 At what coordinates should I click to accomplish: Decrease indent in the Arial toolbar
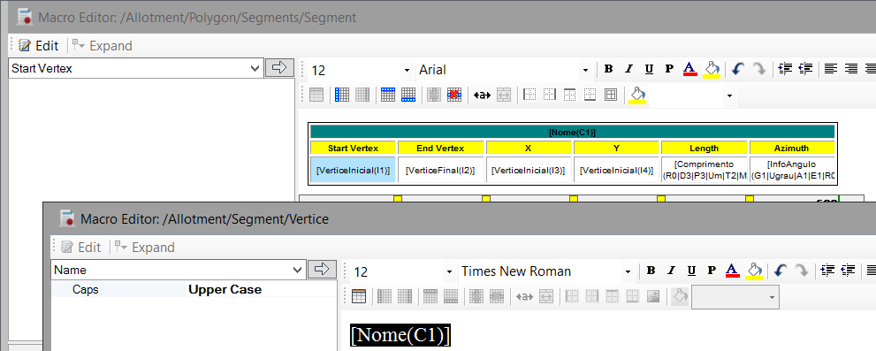pos(805,69)
